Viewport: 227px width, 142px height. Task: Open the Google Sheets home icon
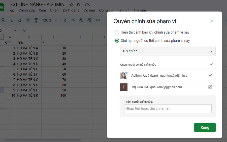tap(2, 8)
